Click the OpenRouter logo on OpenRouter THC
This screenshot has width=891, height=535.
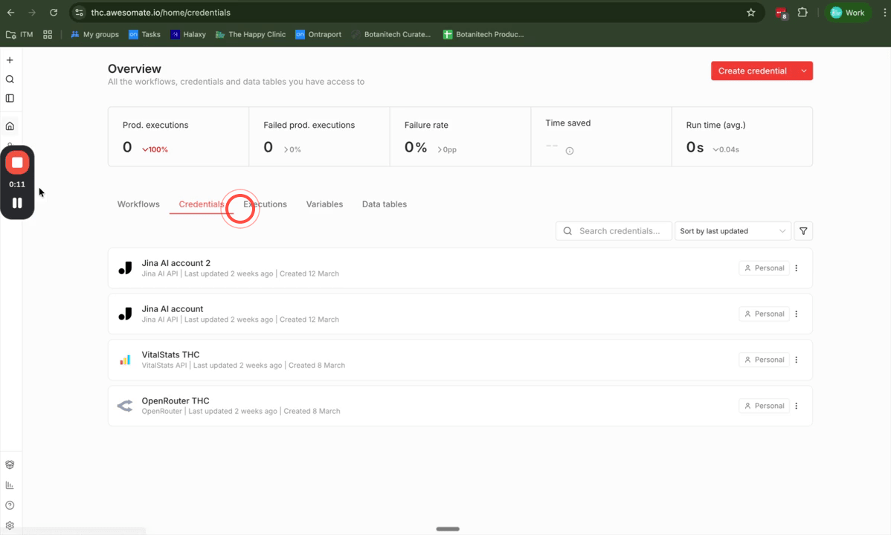(x=124, y=406)
